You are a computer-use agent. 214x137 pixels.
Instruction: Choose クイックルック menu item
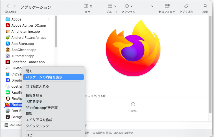click(53, 126)
